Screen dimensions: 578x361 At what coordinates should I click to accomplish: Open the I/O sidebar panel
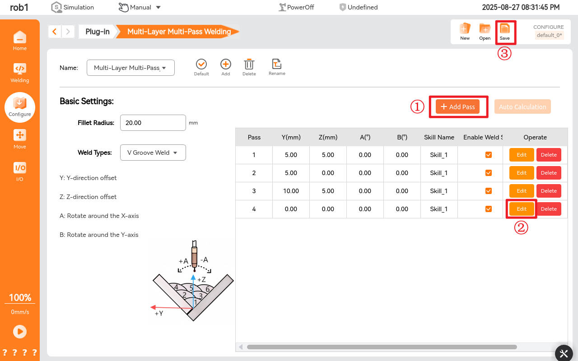point(20,171)
